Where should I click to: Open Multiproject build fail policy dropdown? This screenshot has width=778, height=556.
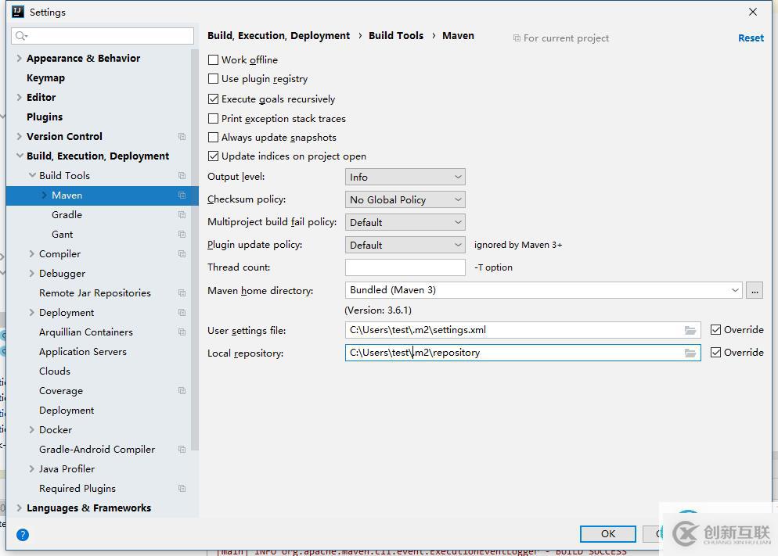[405, 222]
